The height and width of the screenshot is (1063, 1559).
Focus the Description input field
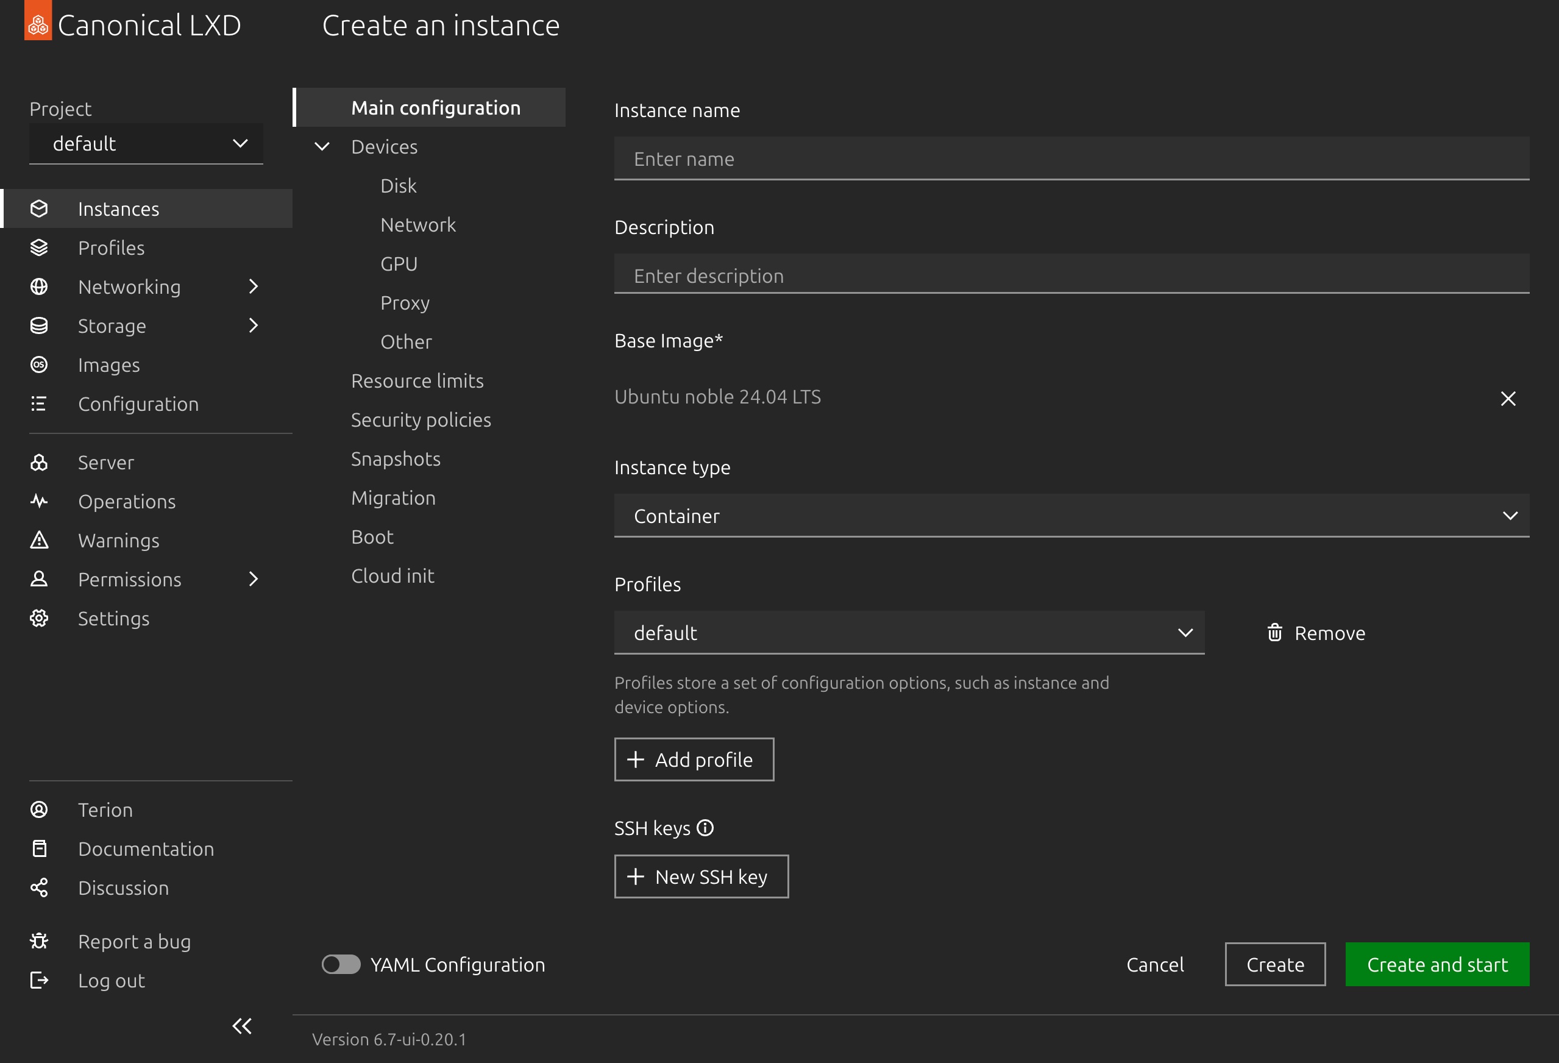(1071, 275)
